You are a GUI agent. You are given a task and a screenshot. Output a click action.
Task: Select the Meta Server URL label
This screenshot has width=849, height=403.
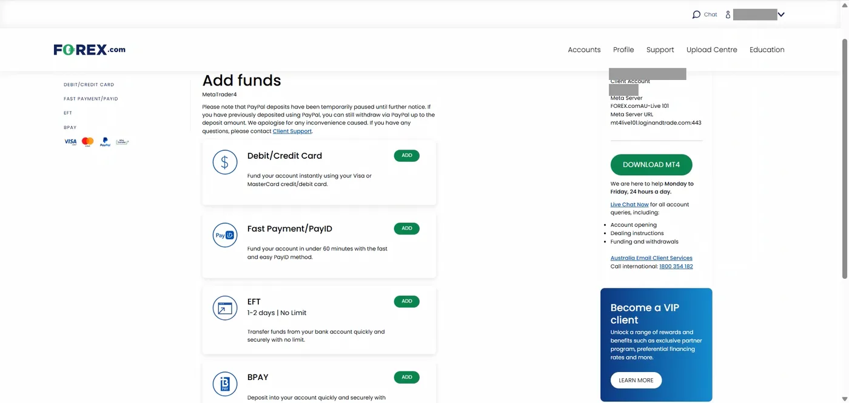(632, 115)
